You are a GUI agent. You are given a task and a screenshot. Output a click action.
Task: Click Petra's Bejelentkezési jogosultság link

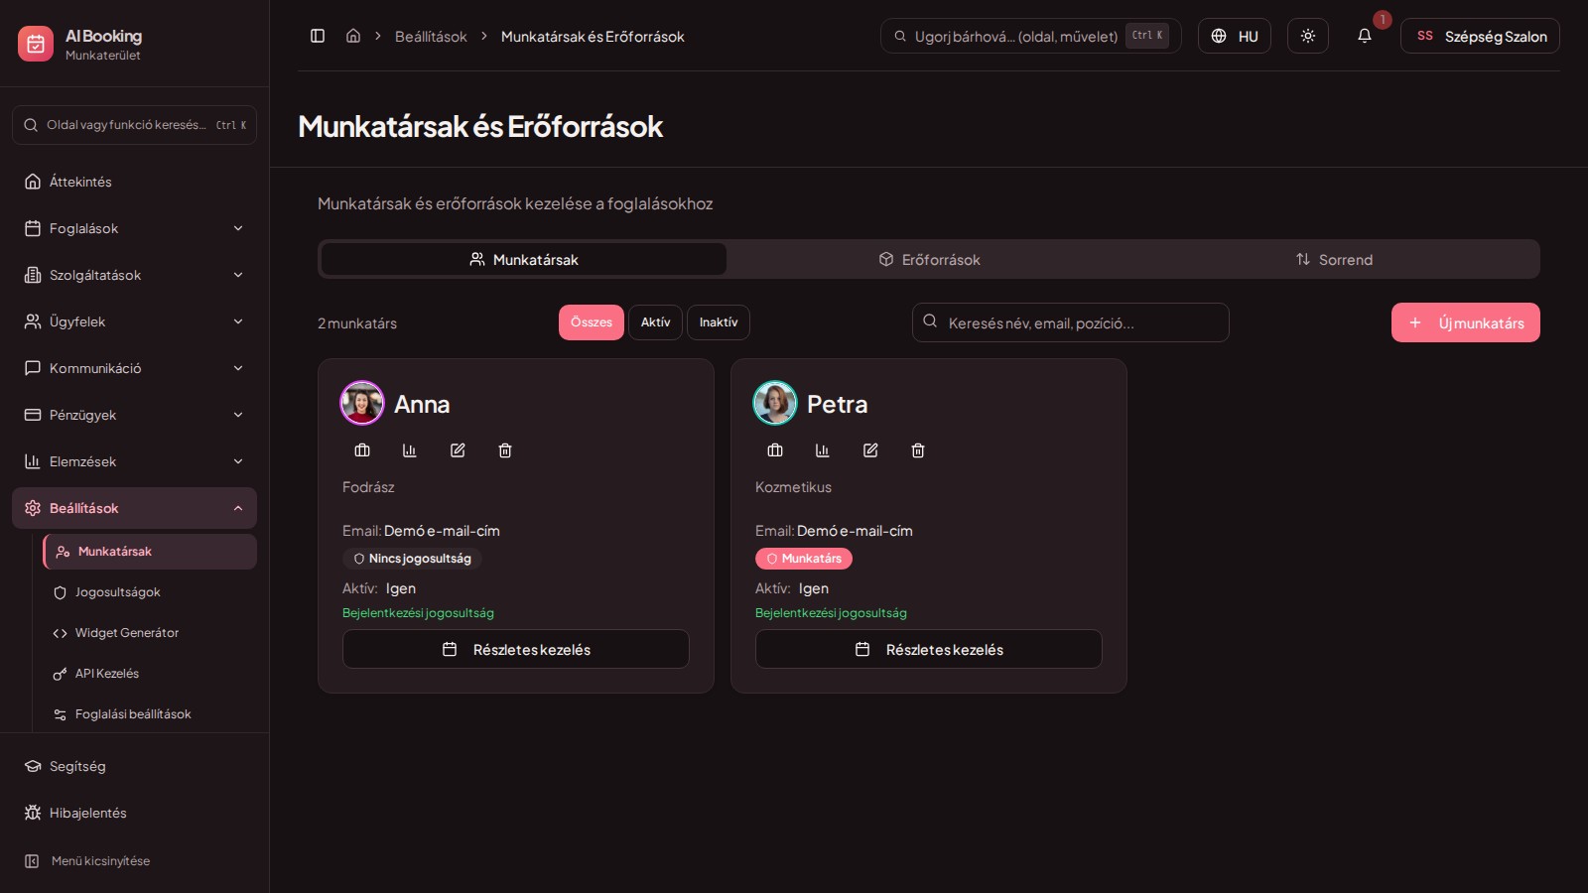pyautogui.click(x=831, y=613)
